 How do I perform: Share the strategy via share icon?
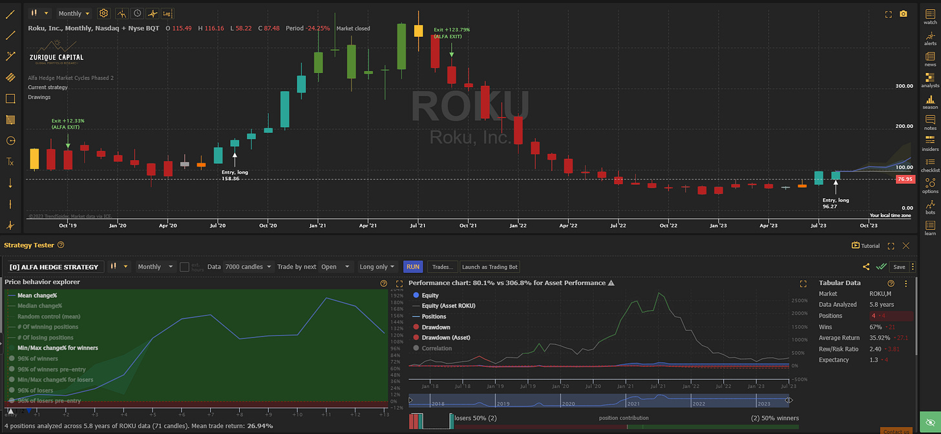[x=866, y=266]
